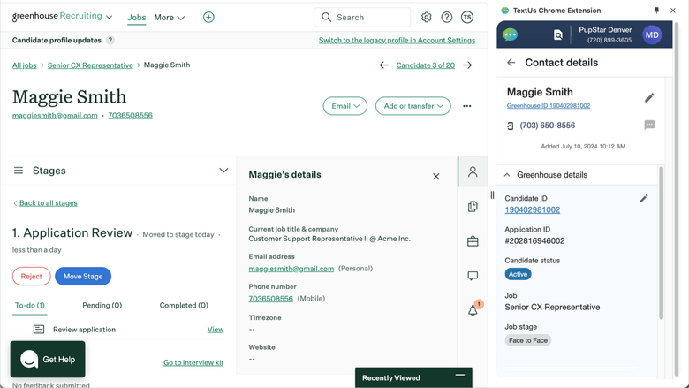Close Maggie's details panel
Image resolution: width=689 pixels, height=388 pixels.
point(435,176)
